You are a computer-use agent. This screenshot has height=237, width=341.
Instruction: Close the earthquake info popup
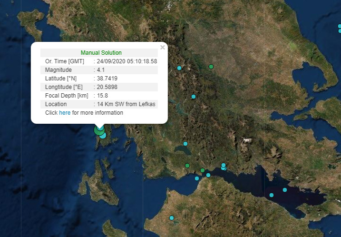pyautogui.click(x=163, y=48)
